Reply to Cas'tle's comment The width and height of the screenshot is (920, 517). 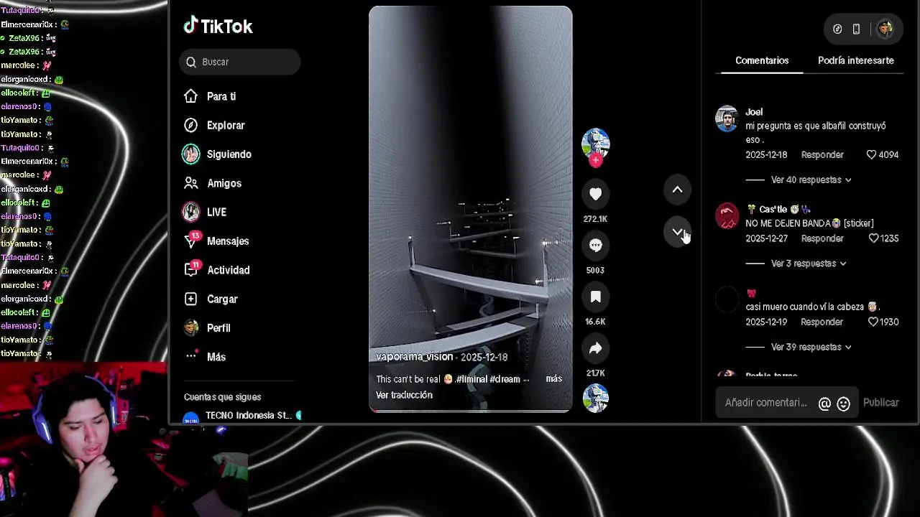click(822, 238)
